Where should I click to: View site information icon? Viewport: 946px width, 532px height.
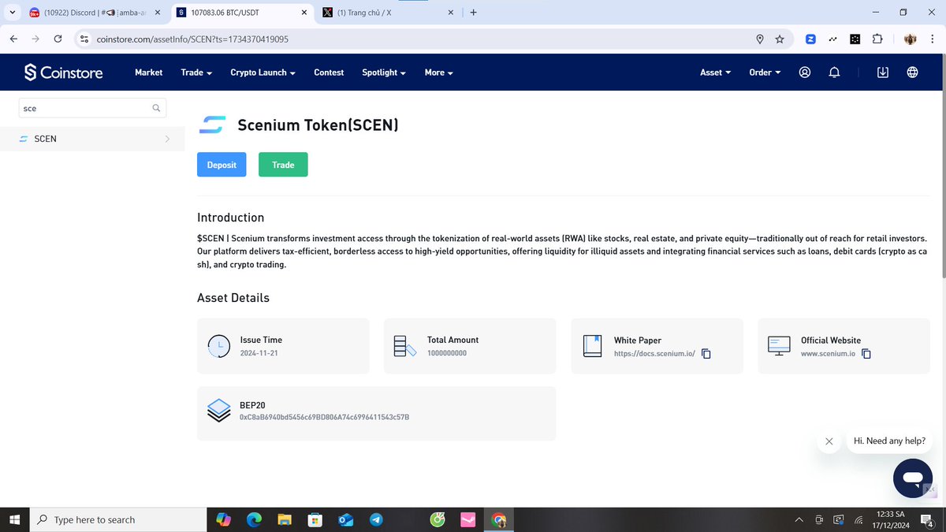pos(84,39)
